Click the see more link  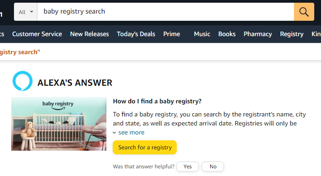click(131, 133)
